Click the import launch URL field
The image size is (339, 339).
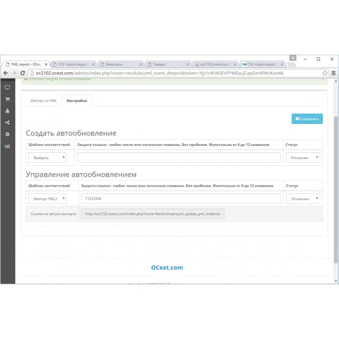153,214
